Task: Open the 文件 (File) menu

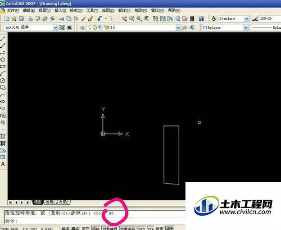Action: (x=13, y=11)
